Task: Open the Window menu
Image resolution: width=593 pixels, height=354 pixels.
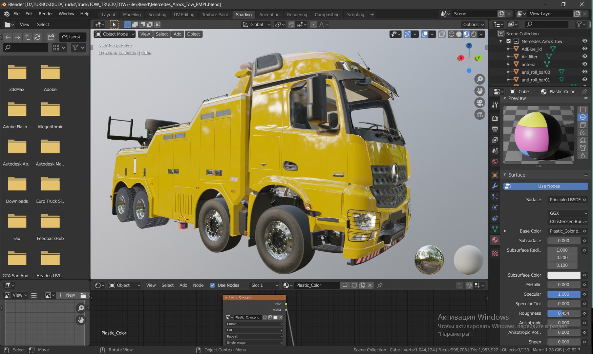Action: coord(66,14)
